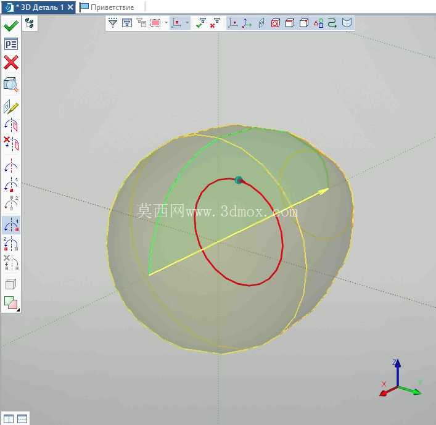This screenshot has height=425, width=436.
Task: Click the teal point on red circle
Action: [x=239, y=180]
